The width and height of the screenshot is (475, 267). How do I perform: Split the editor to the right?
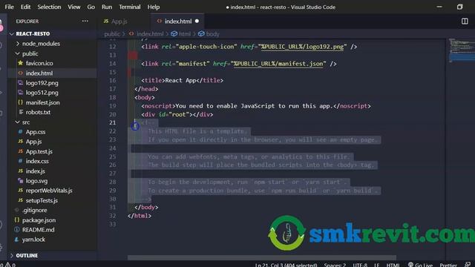[465, 22]
